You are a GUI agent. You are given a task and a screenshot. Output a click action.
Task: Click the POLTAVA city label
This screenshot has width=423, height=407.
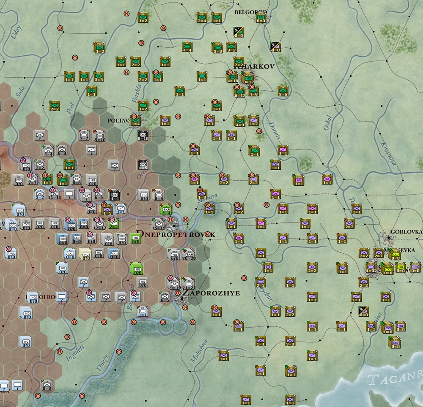point(119,121)
